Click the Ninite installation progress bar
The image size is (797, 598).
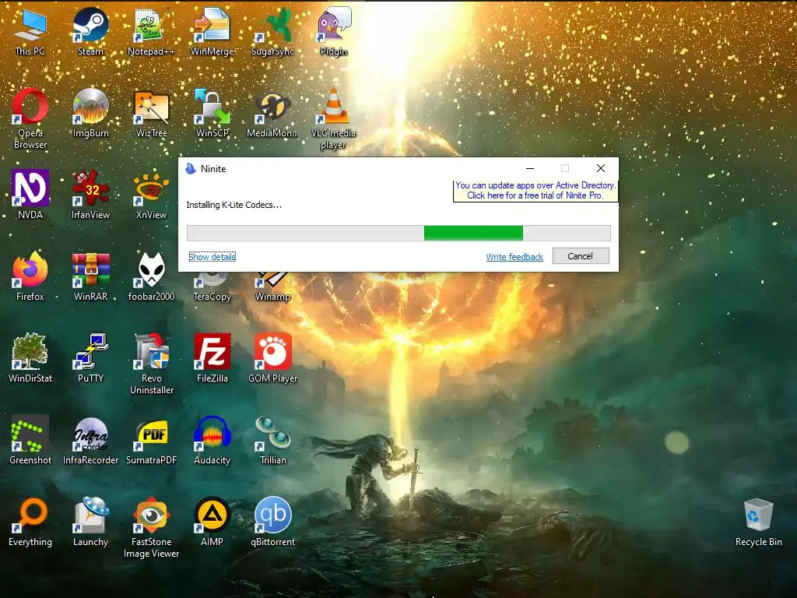coord(398,233)
